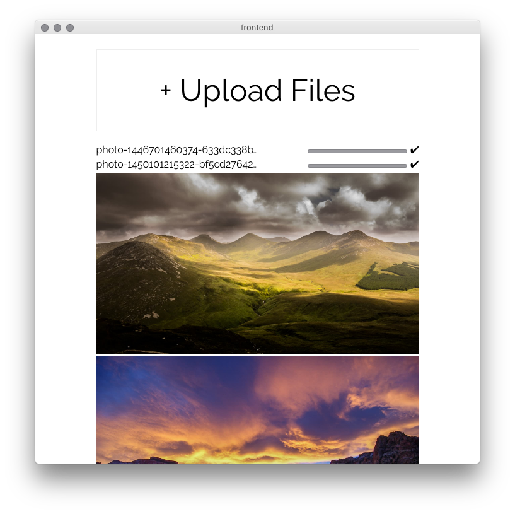The height and width of the screenshot is (514, 515).
Task: Open the green mountain valley image
Action: pyautogui.click(x=257, y=263)
